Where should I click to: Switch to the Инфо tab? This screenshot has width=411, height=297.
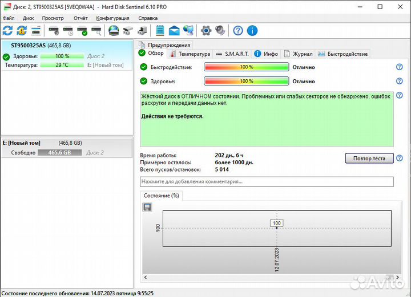(x=267, y=54)
